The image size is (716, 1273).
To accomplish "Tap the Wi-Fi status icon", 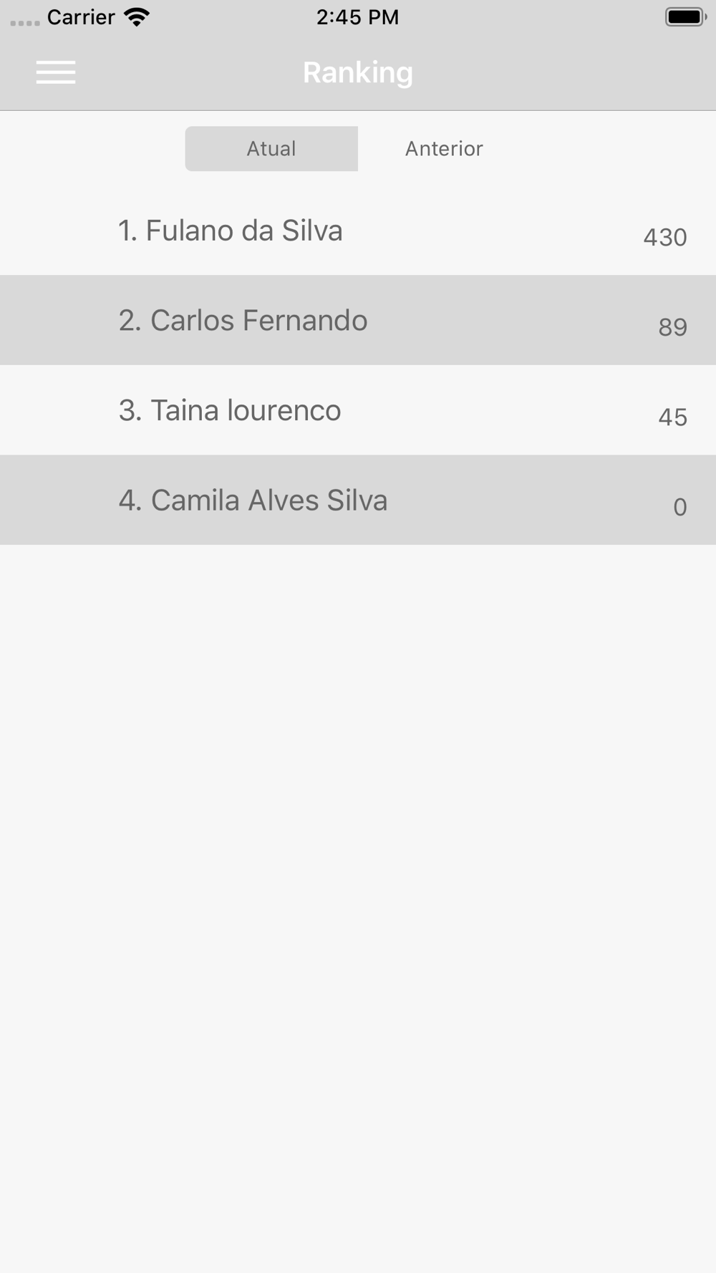I will click(x=136, y=17).
